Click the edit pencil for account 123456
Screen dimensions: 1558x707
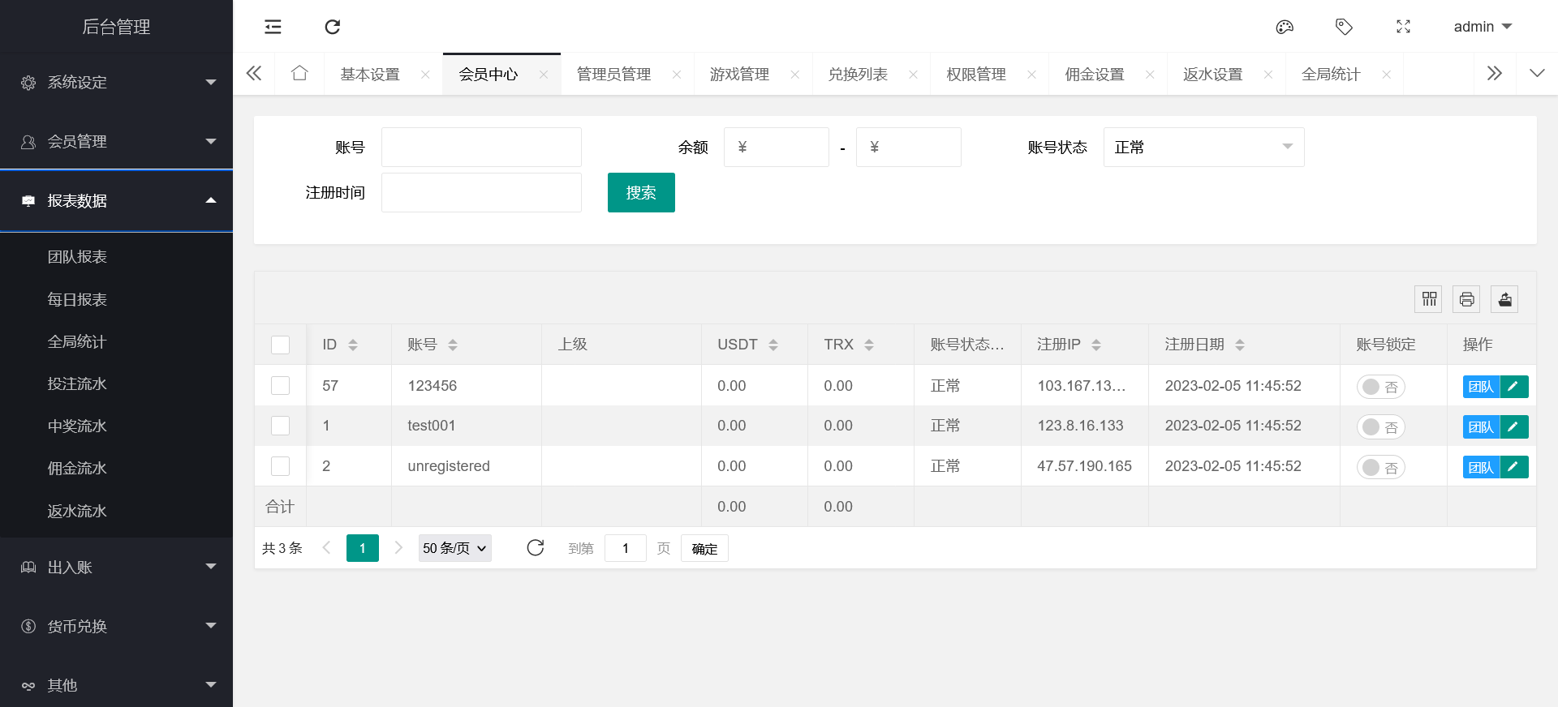1513,387
